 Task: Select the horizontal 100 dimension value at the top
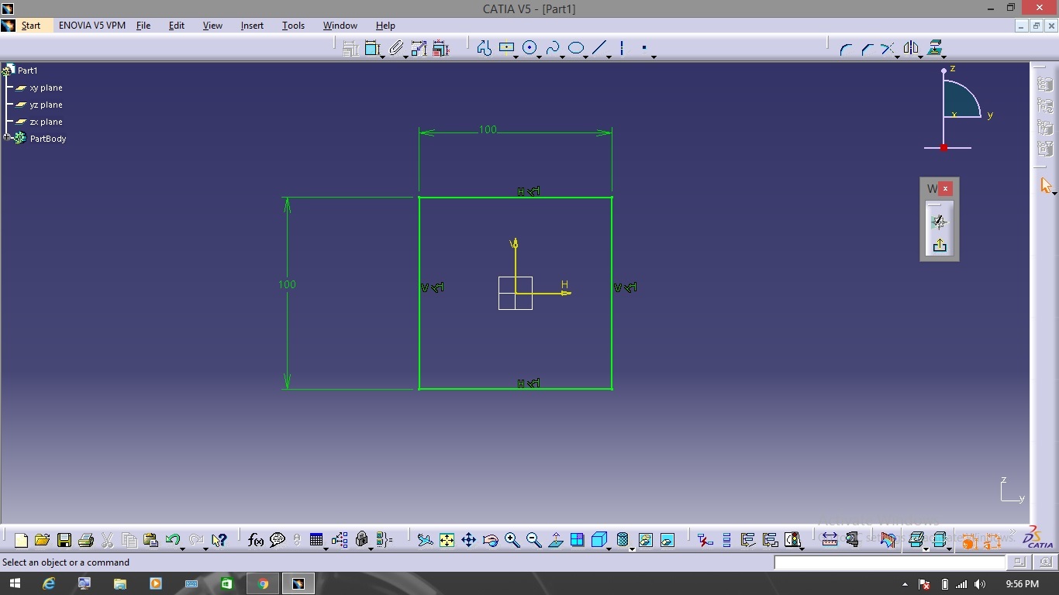(488, 129)
